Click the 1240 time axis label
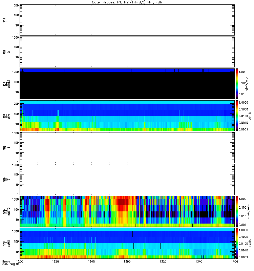254x271 pixels. (91, 262)
